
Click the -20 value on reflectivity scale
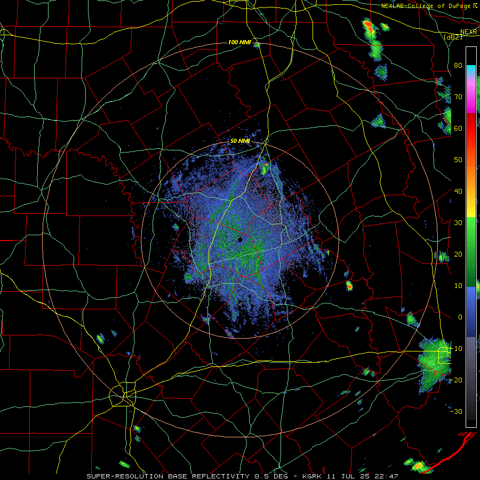click(456, 380)
